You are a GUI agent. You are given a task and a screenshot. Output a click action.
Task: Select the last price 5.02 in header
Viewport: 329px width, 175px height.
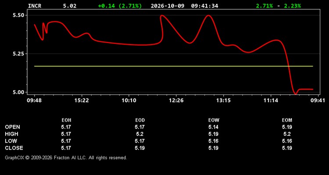(70, 6)
